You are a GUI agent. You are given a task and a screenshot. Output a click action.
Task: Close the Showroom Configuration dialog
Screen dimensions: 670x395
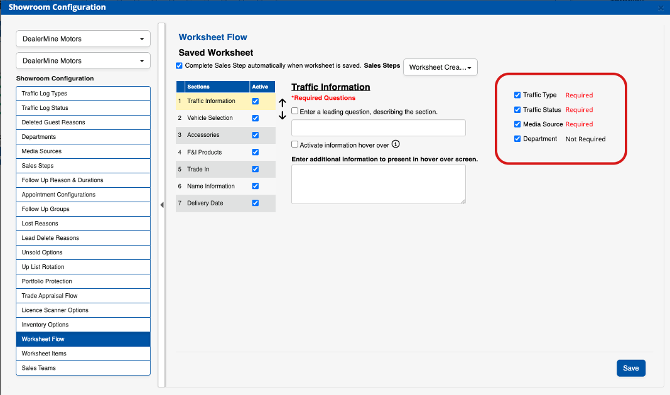(660, 8)
